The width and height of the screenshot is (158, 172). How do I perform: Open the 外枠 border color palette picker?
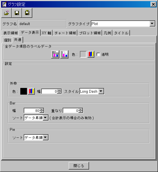(x=31, y=91)
